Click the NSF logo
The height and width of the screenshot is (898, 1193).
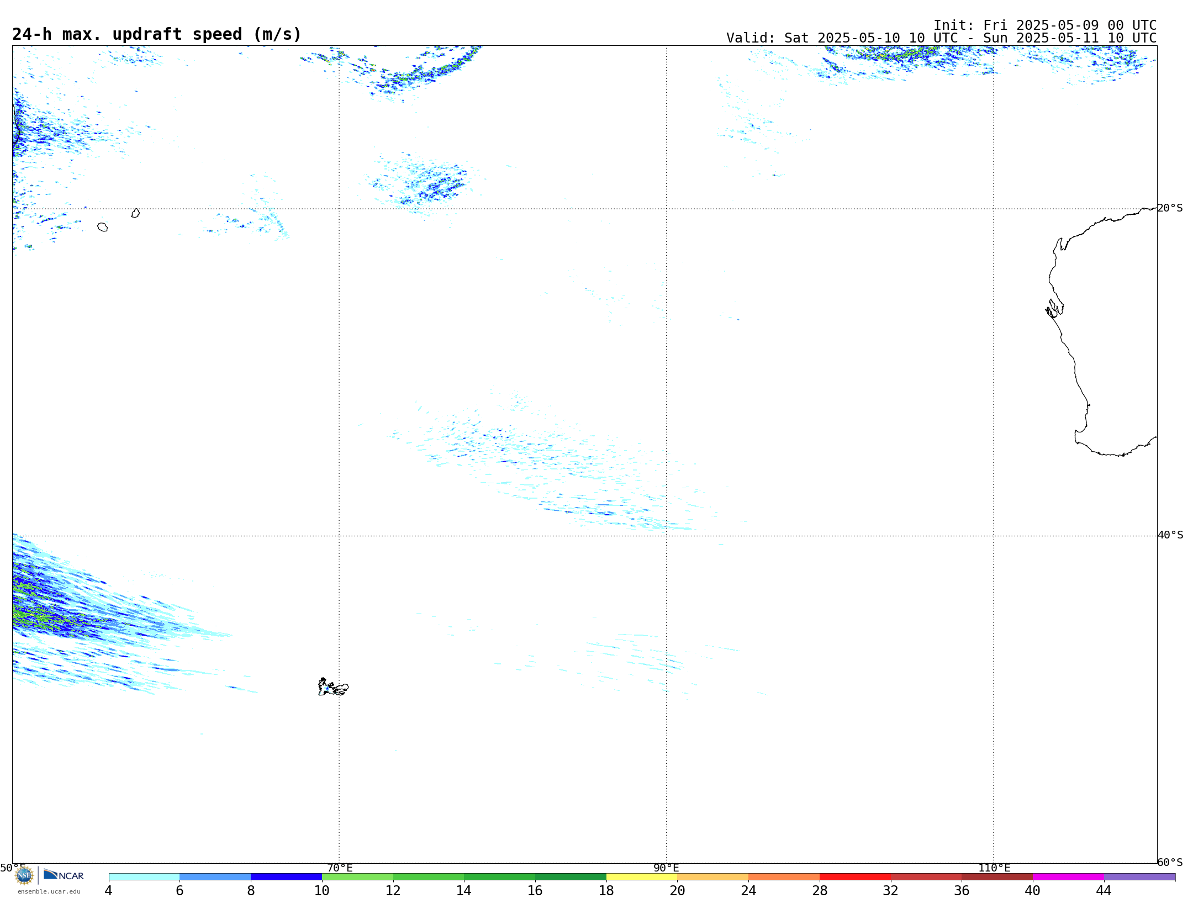[x=24, y=875]
